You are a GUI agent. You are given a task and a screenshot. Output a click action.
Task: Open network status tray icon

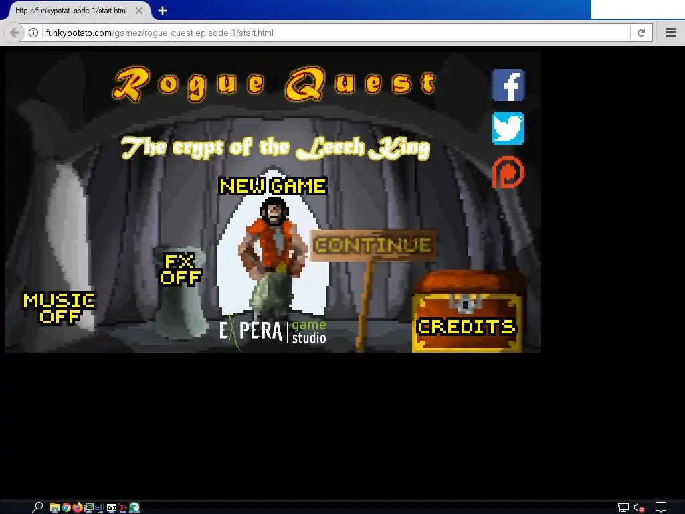point(623,507)
